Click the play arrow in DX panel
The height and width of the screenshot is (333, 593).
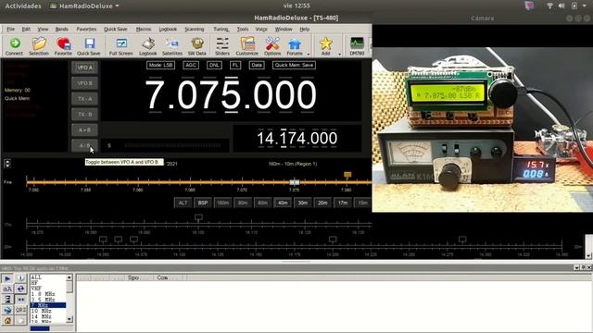[7, 278]
